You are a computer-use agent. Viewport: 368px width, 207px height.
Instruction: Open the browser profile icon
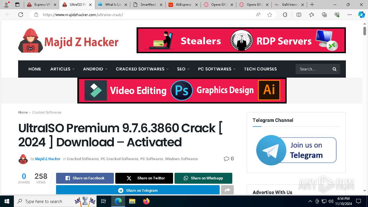6,5
